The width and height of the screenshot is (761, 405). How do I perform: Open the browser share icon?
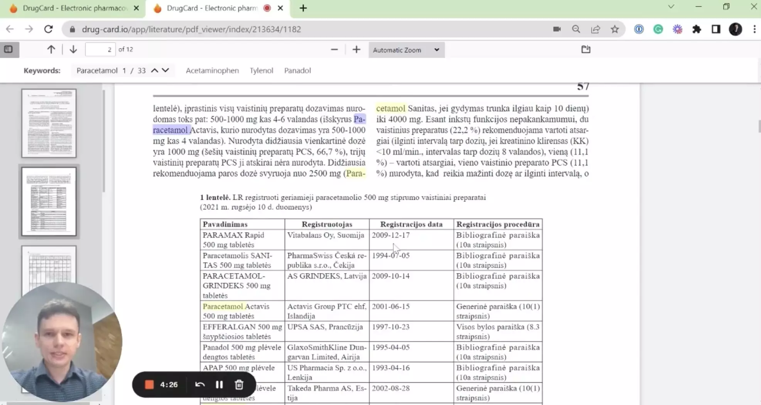click(596, 29)
